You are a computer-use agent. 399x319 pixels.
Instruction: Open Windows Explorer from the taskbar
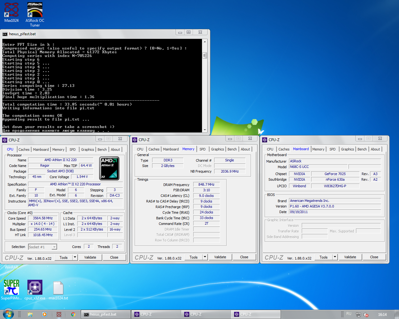coord(30,314)
